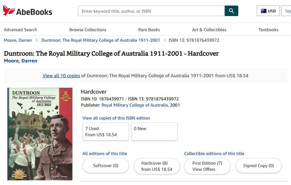This screenshot has height=185, width=291.
Task: Click View all 10 copies link
Action: coord(61,76)
